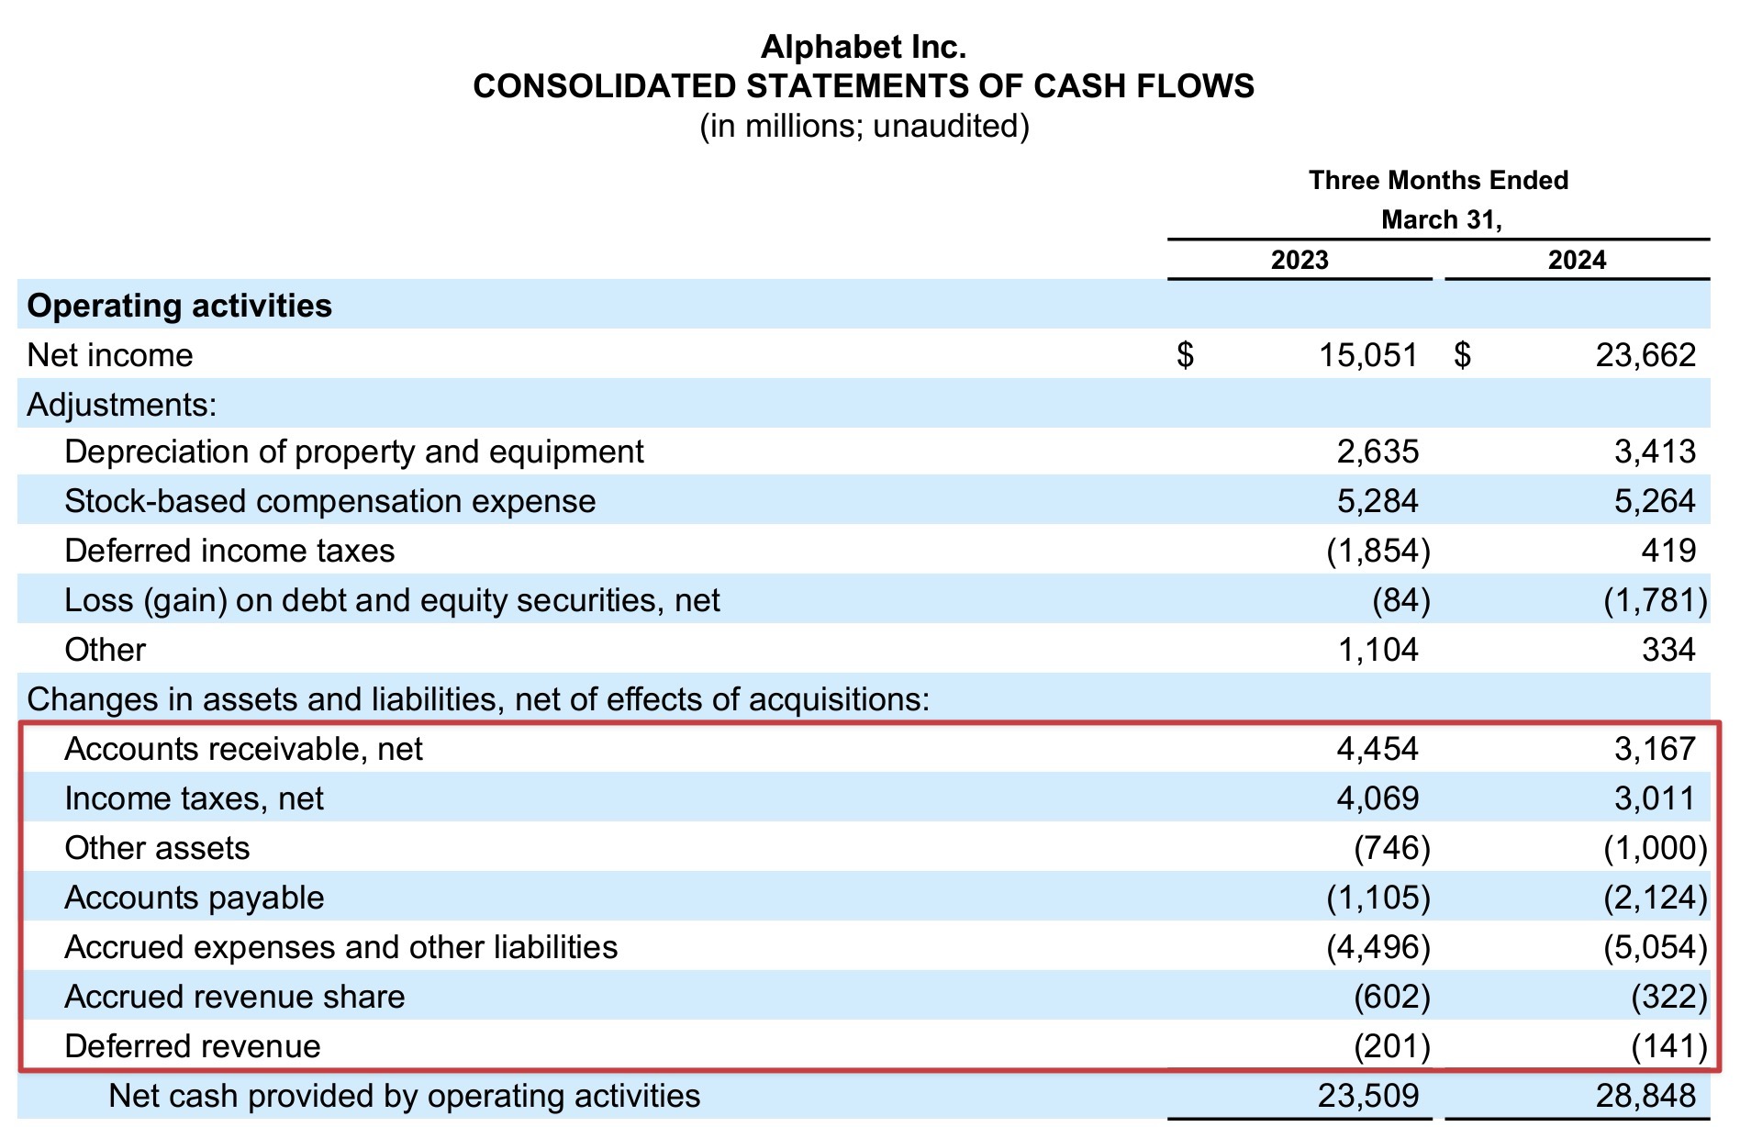Screen dimensions: 1740x1127
Task: Click 'Accrued revenue share' label
Action: point(235,998)
